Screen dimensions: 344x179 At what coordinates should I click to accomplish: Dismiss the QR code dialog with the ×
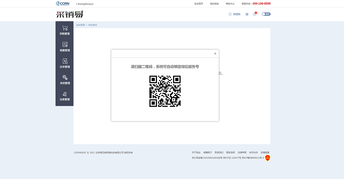(x=215, y=53)
